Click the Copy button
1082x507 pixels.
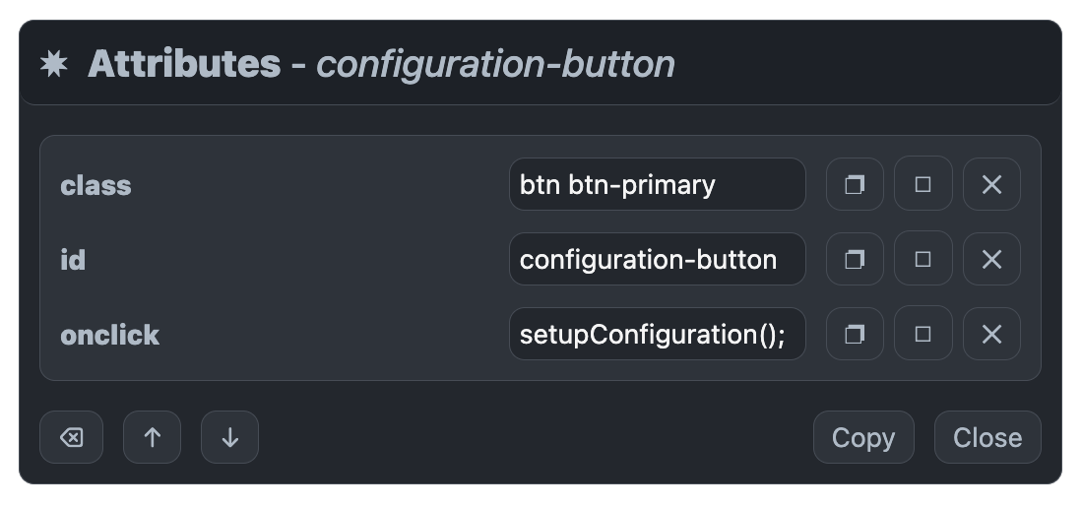tap(863, 437)
